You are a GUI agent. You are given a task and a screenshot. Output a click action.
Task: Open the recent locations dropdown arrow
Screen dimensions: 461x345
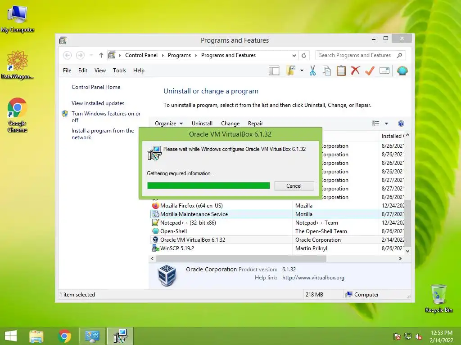[x=91, y=55]
